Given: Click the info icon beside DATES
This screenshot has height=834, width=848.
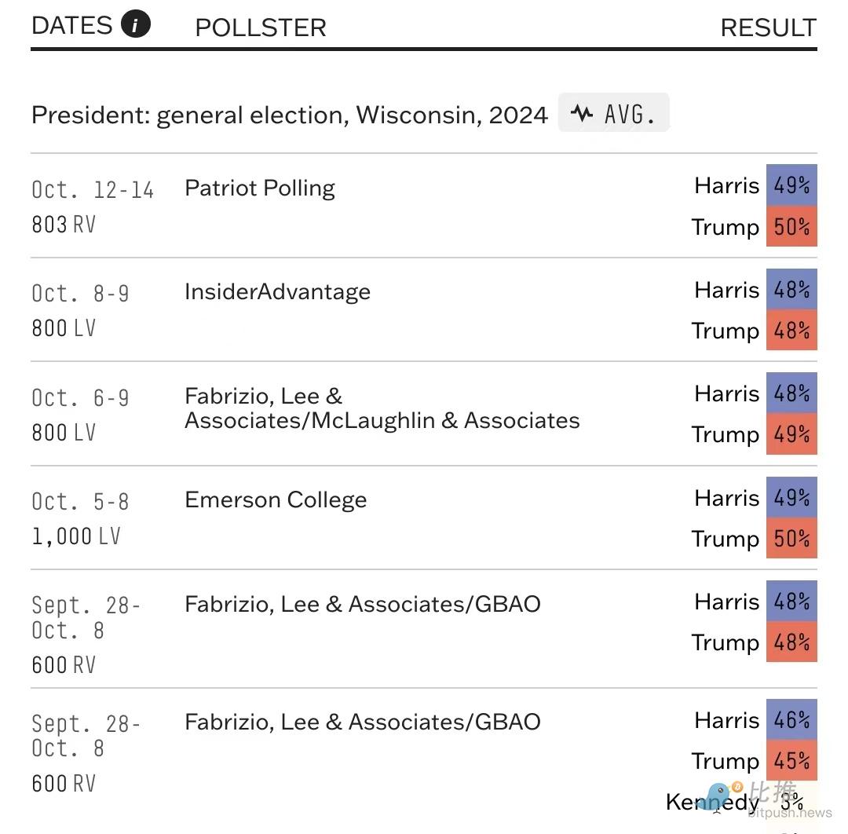Looking at the screenshot, I should coord(135,25).
